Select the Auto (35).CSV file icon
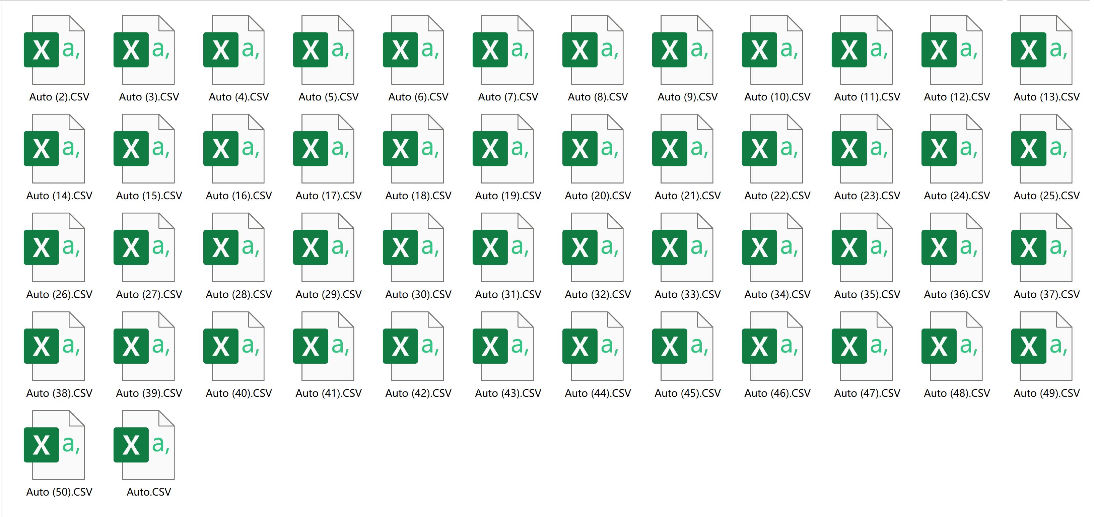The width and height of the screenshot is (1094, 517). pos(862,247)
